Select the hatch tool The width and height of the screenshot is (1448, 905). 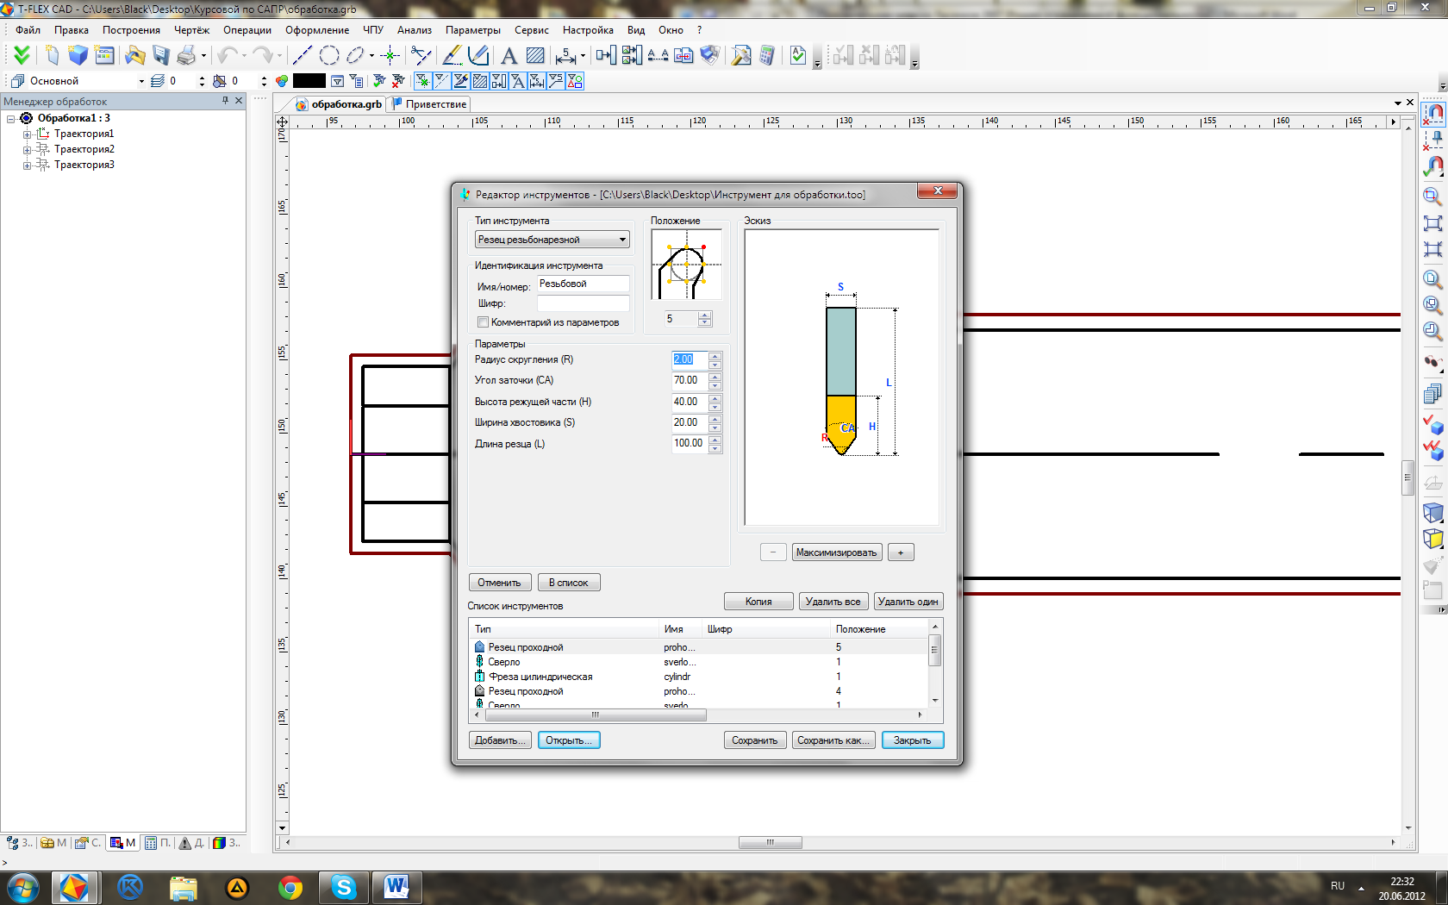tap(535, 55)
